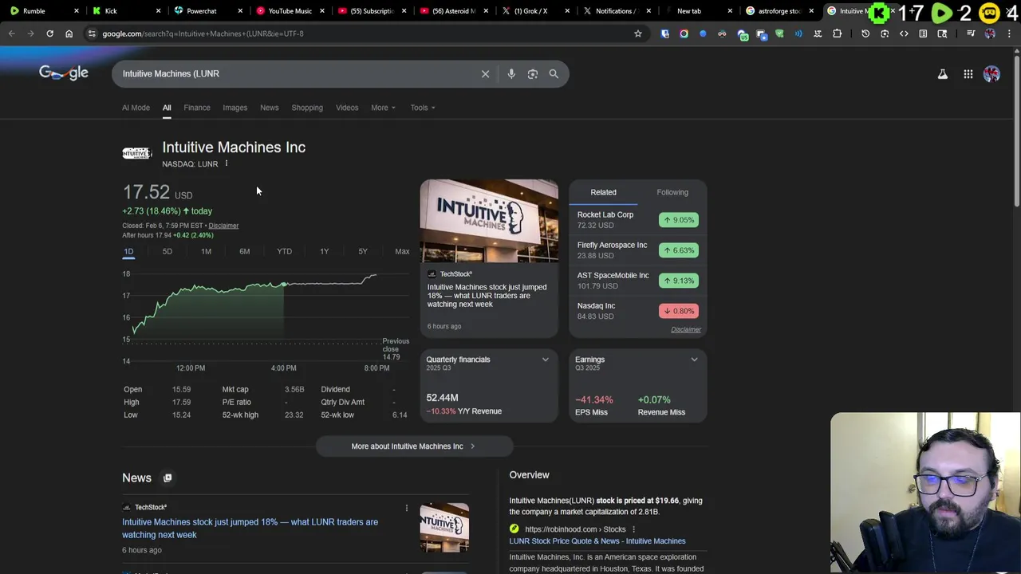This screenshot has height=574, width=1021.
Task: Open the browser history clock icon in toolbar
Action: click(865, 33)
